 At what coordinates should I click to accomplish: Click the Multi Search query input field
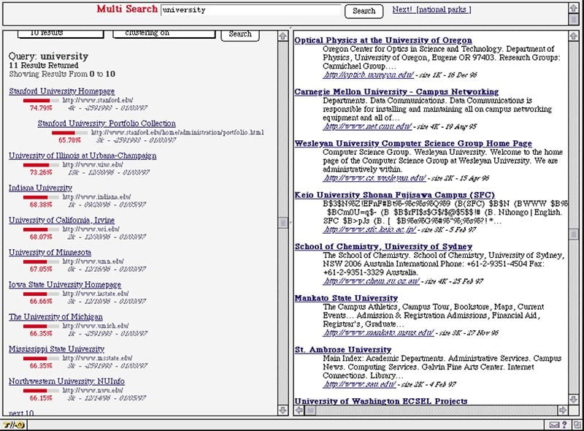click(x=250, y=11)
